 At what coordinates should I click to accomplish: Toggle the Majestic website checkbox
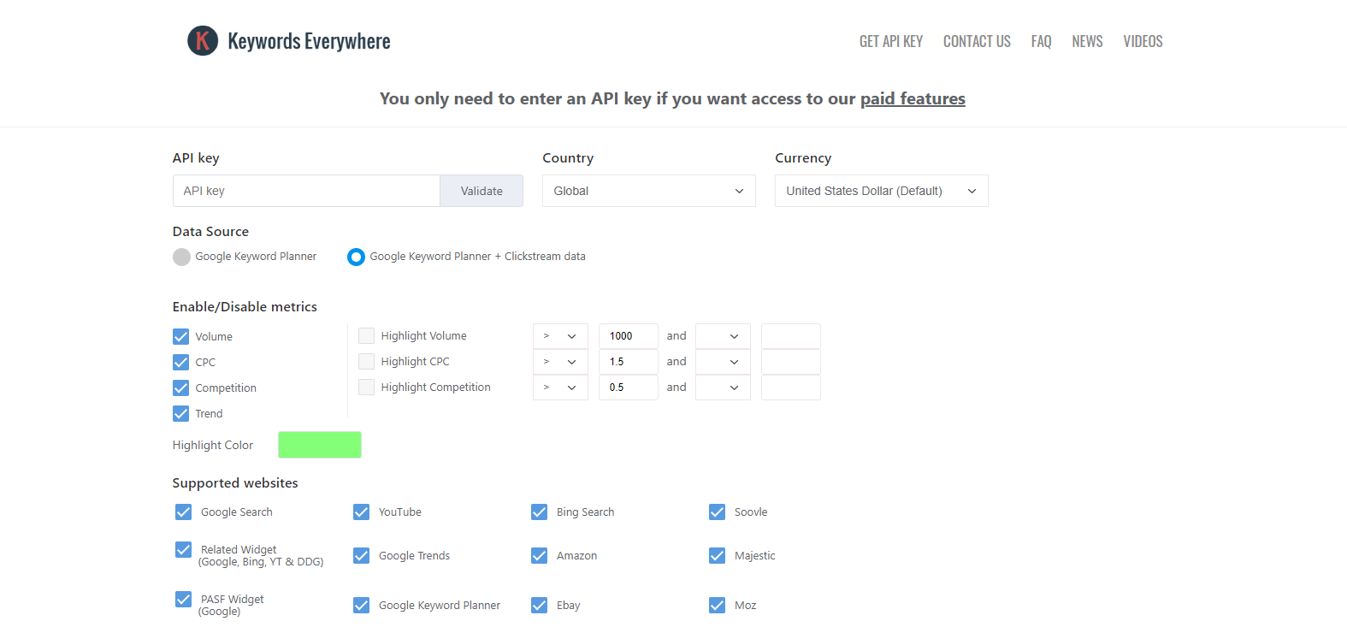[x=717, y=555]
